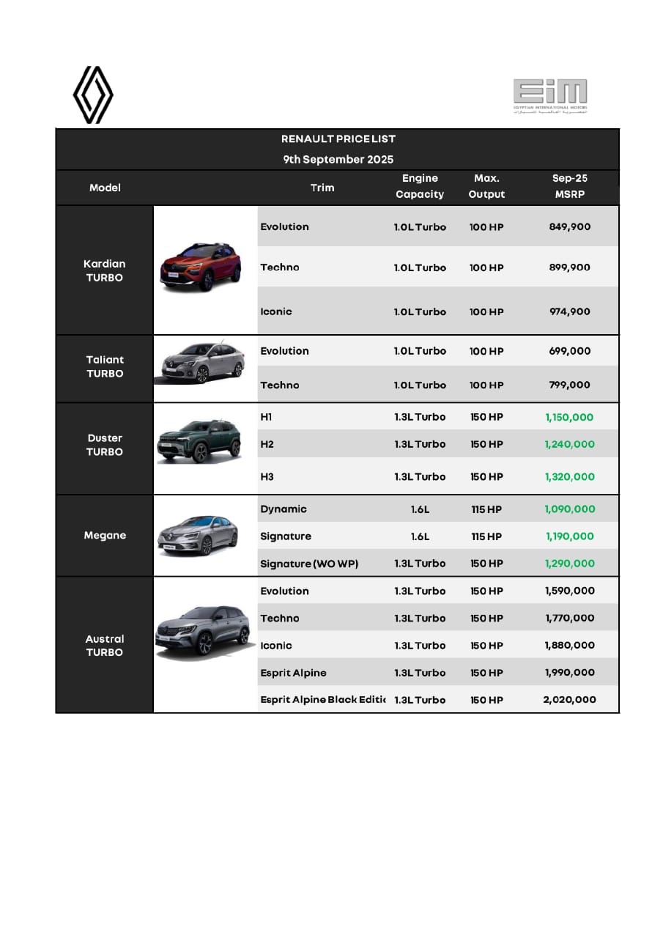Select the price "2,020,000"
663x938 pixels.
pos(570,700)
